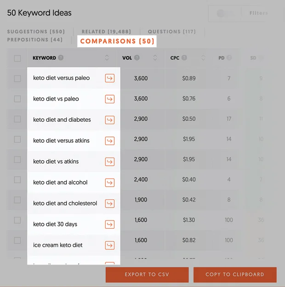Toggle the switch next to Filters
Image resolution: width=285 pixels, height=287 pixels.
225,13
